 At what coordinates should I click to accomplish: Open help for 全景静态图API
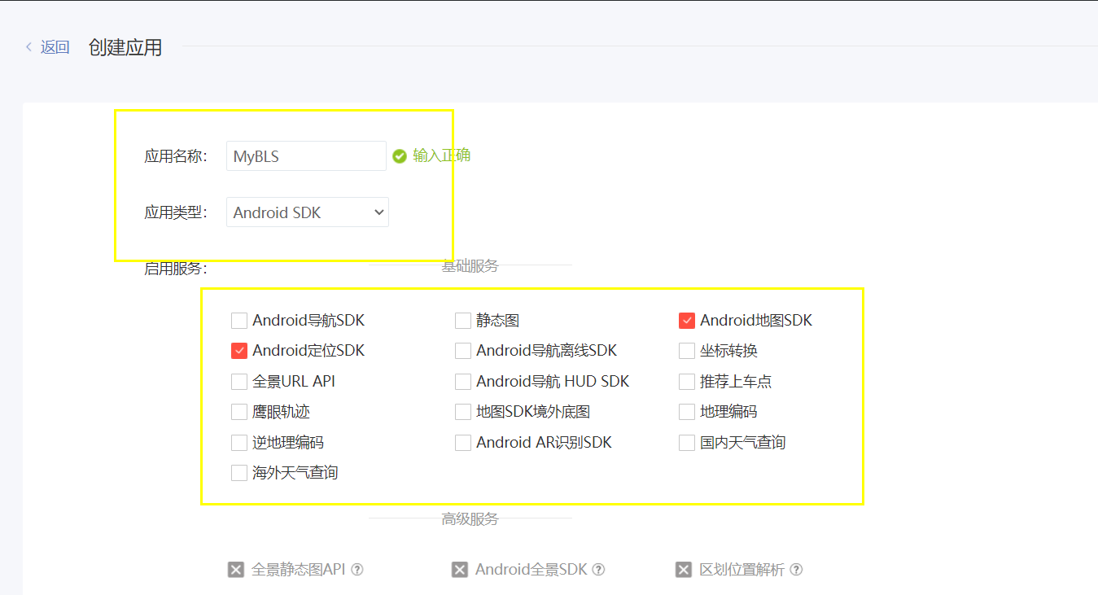coord(357,569)
